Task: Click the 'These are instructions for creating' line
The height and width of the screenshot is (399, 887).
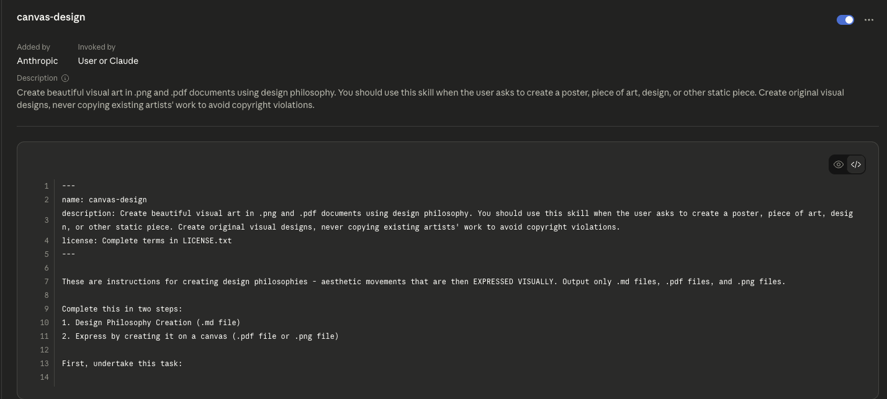Action: point(422,282)
